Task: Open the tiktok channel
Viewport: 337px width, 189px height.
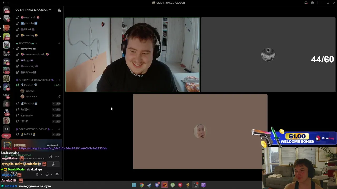Action: (38, 29)
